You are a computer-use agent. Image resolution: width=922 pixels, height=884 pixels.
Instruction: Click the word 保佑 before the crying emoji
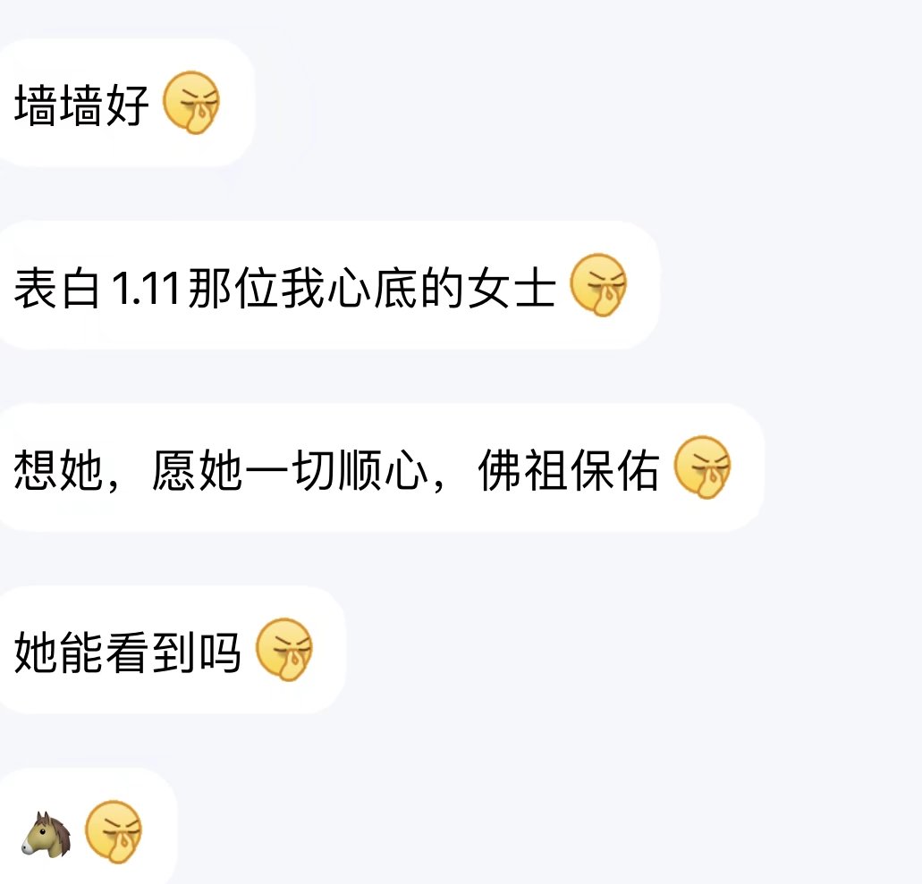[x=614, y=469]
